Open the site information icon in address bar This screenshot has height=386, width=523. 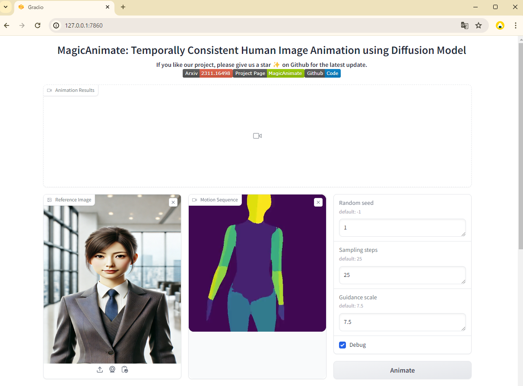[56, 25]
